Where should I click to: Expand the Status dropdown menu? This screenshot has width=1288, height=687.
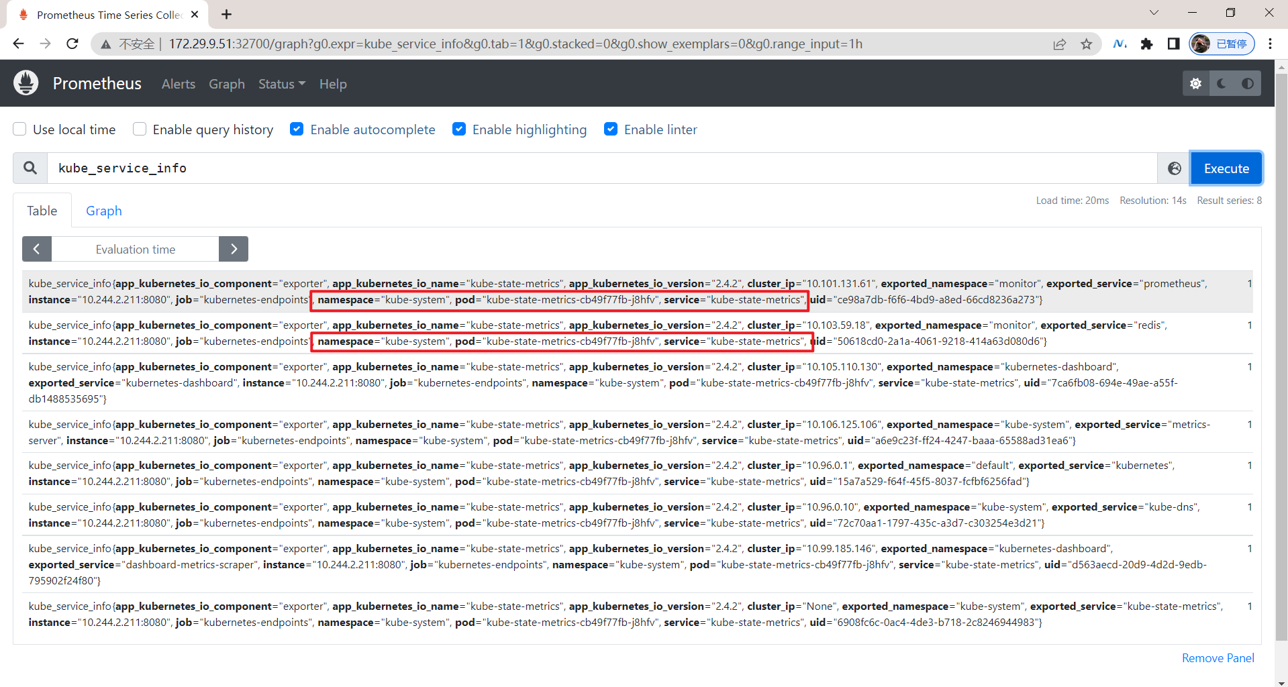pyautogui.click(x=282, y=84)
